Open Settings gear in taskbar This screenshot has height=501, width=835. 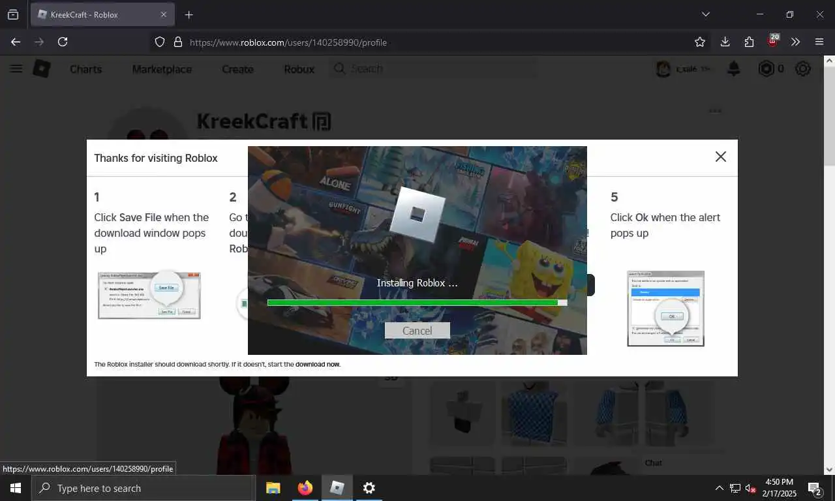(369, 488)
